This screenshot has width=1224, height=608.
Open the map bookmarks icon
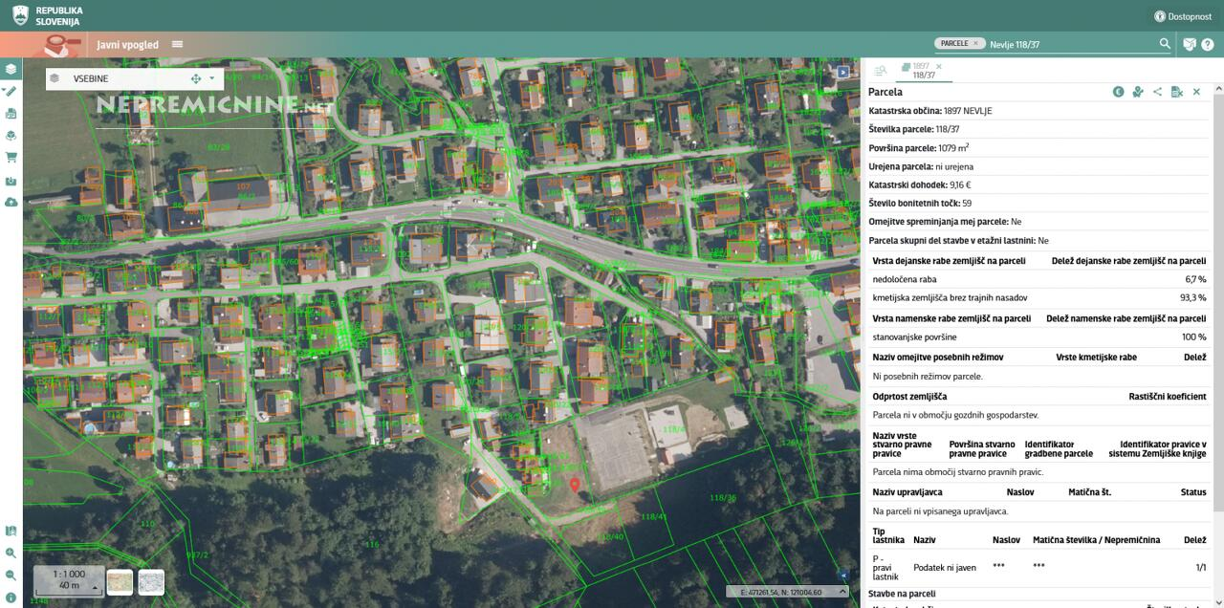[11, 532]
